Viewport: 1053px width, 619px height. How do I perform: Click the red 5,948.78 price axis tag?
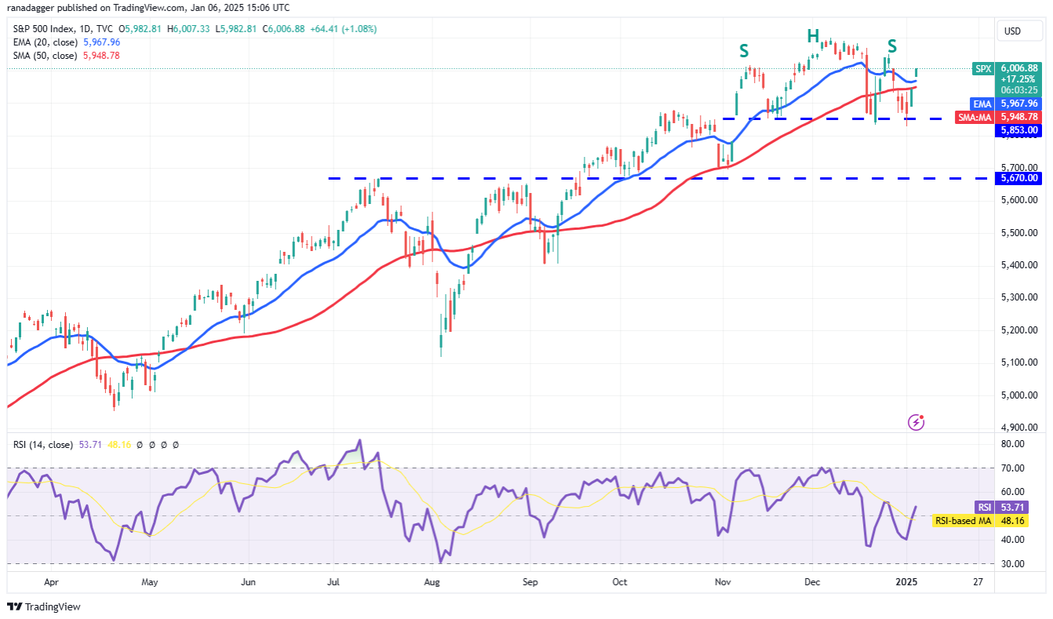point(1019,117)
